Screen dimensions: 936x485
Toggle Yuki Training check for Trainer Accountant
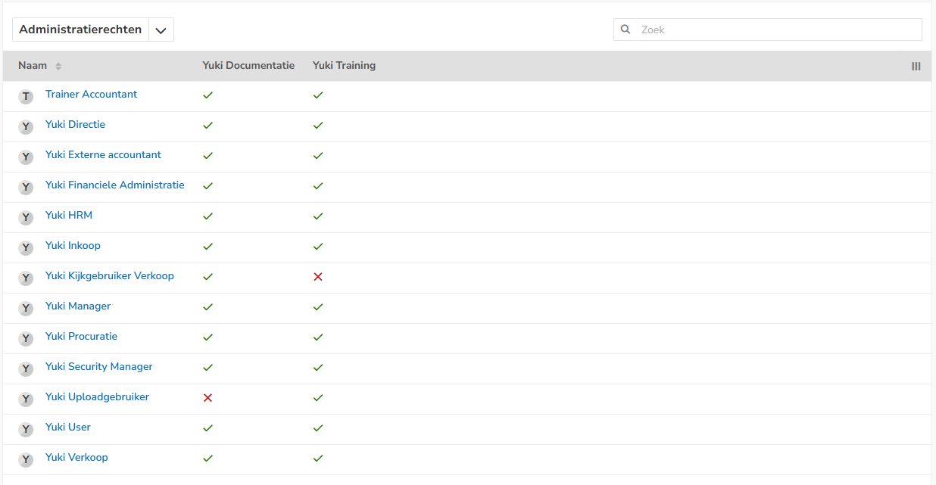pos(318,95)
